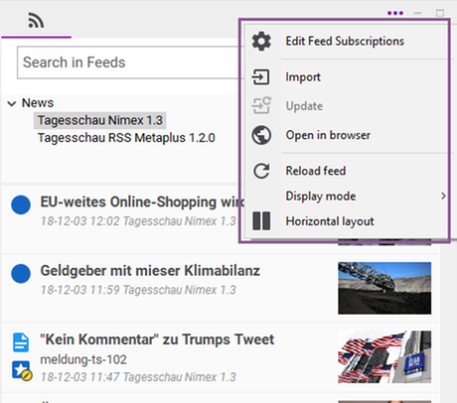Select Tagesschau RSS Metaplus 1.2.0 feed
Screen dimensions: 457x403
[x=126, y=138]
